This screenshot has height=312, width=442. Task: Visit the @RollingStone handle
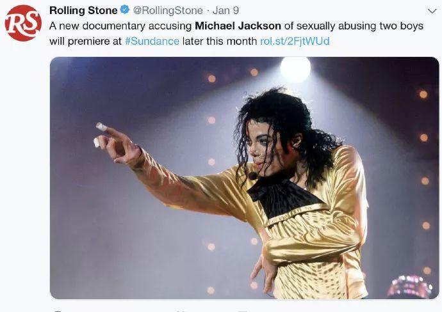(x=168, y=10)
